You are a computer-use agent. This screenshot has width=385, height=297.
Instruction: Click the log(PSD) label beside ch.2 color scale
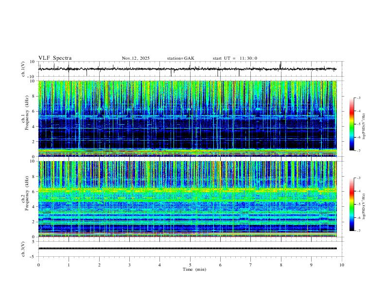pos(364,207)
